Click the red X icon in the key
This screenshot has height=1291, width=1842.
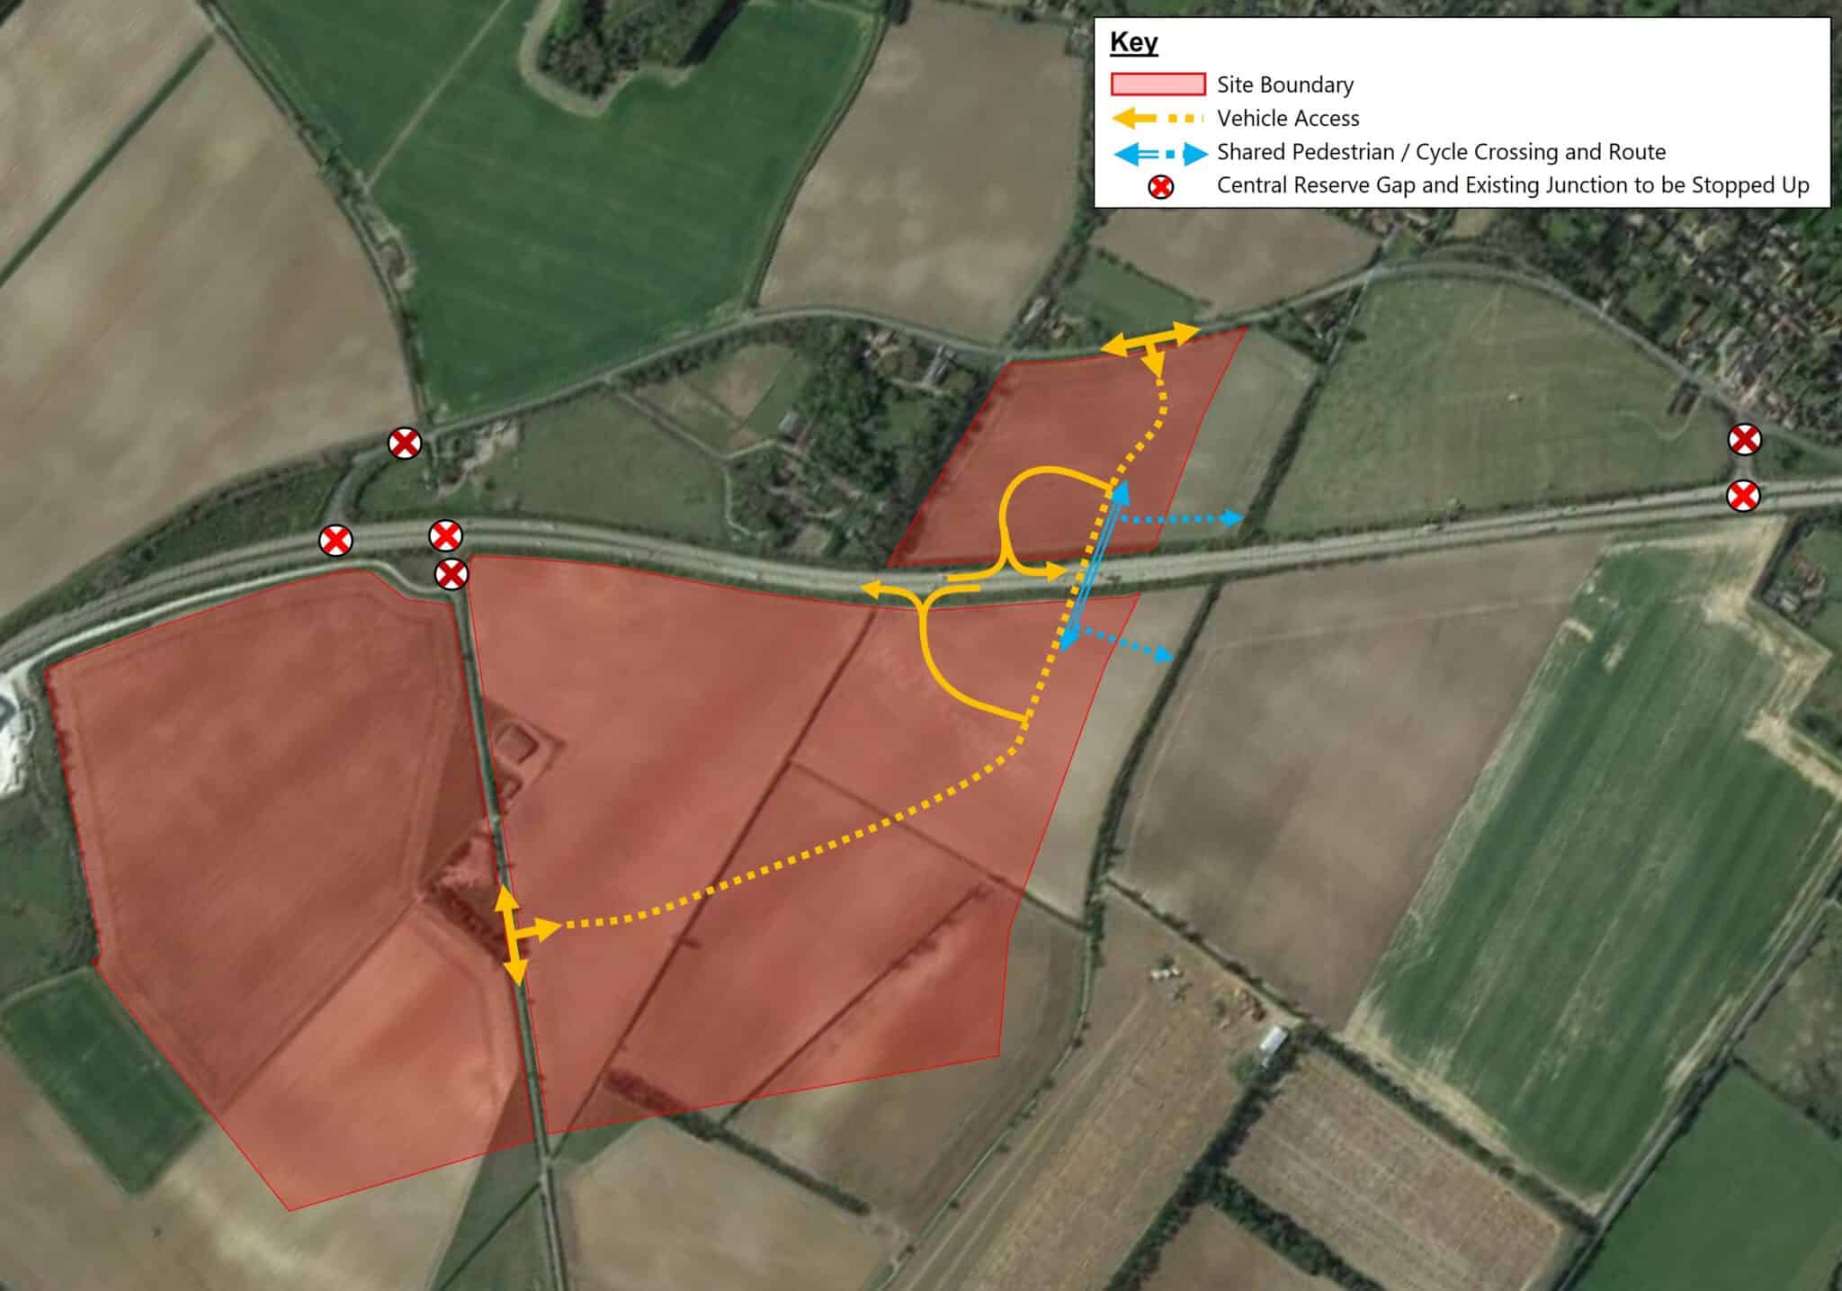pyautogui.click(x=1162, y=187)
